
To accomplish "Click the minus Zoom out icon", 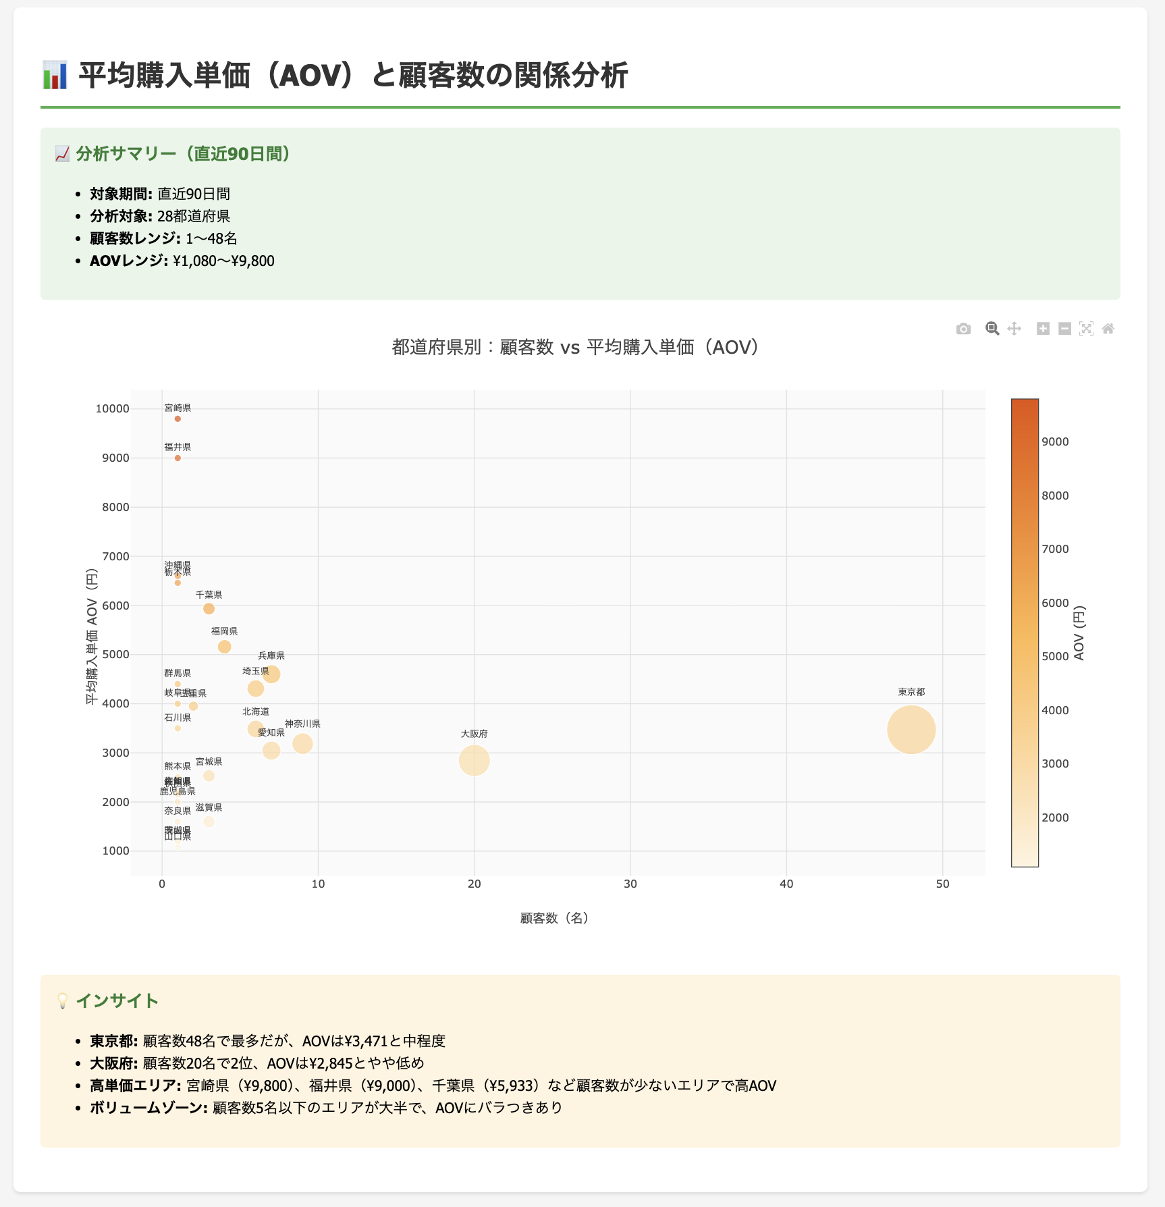I will click(x=1064, y=329).
